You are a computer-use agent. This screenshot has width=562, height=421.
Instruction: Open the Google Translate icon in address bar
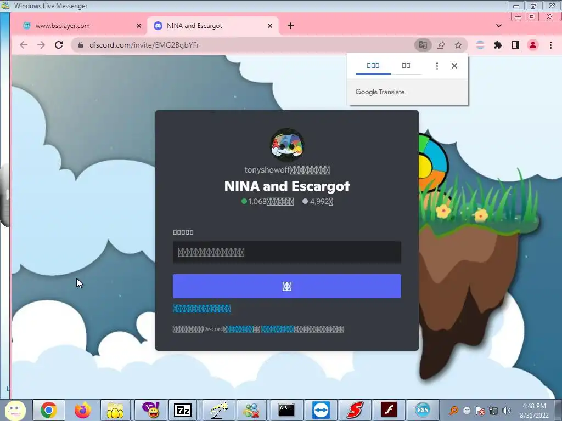point(423,45)
